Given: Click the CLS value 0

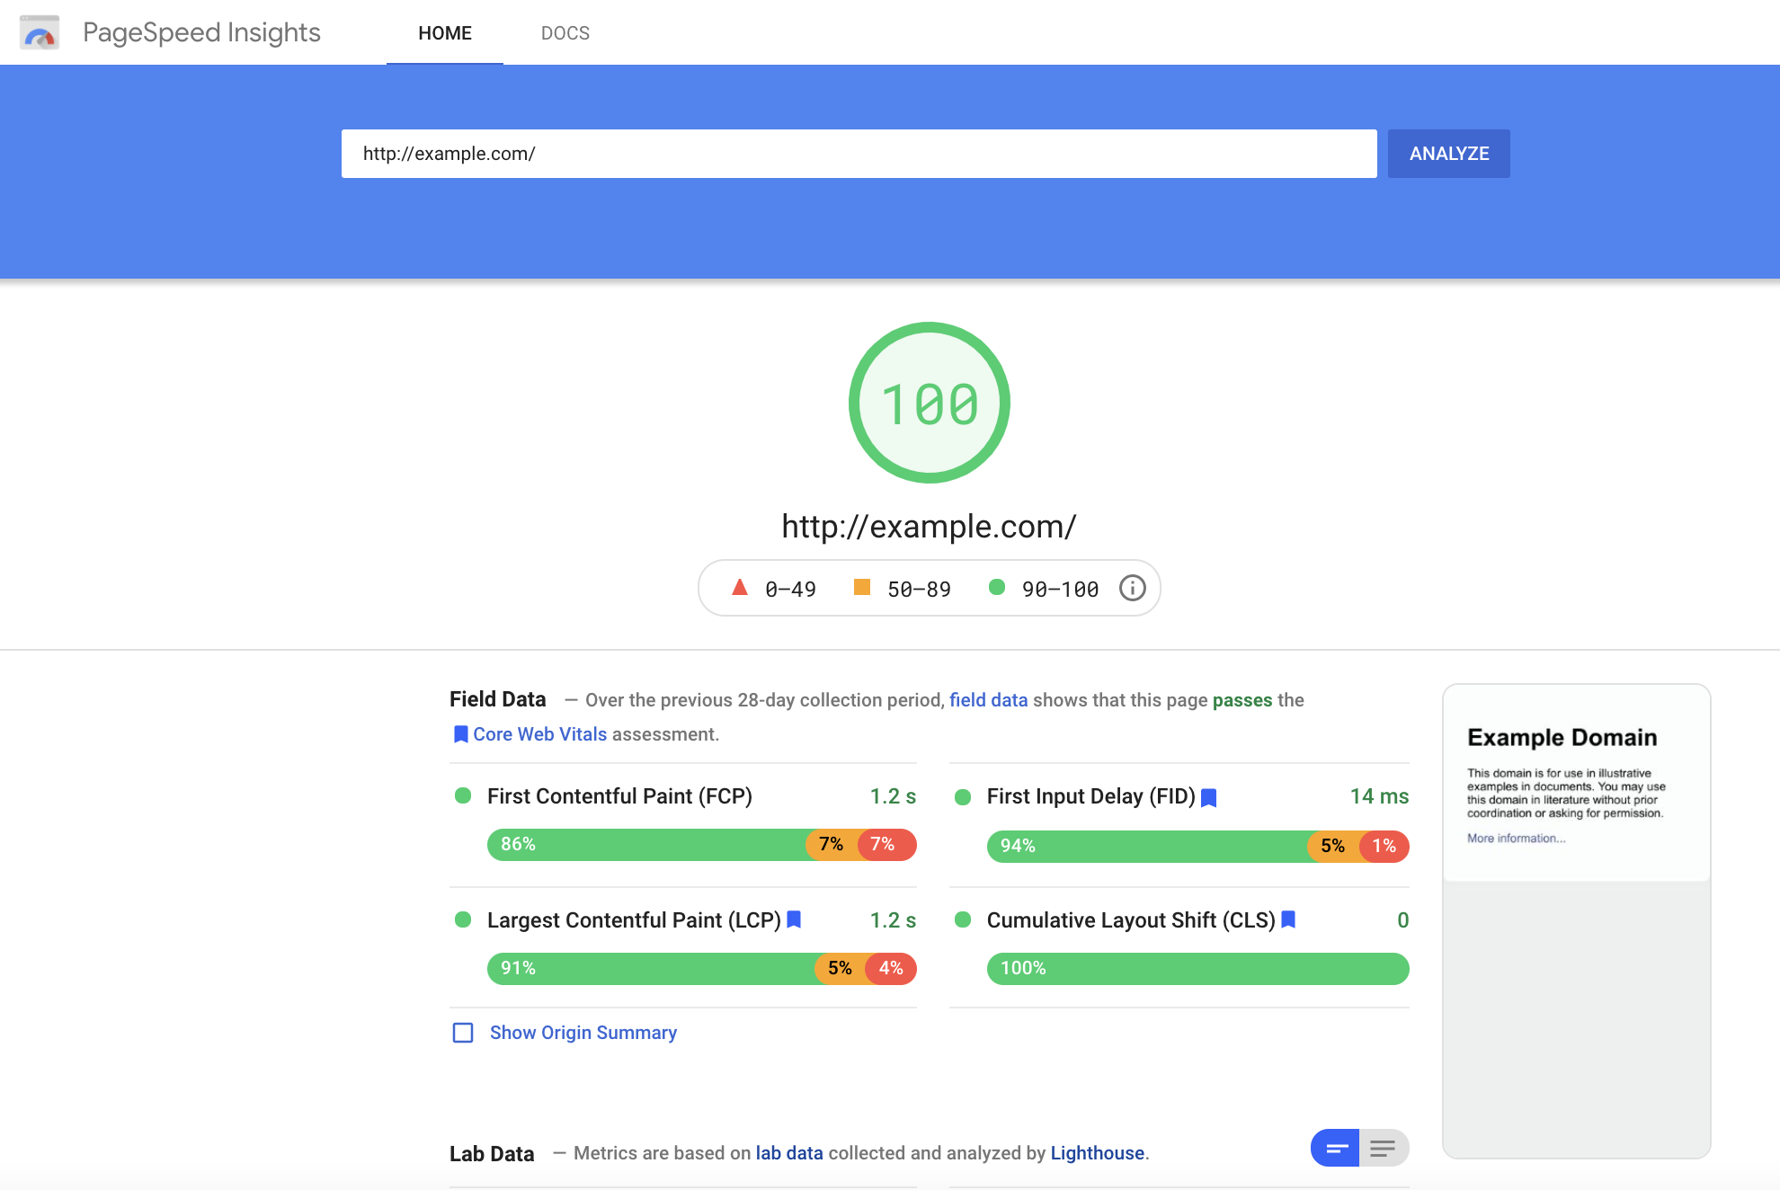Looking at the screenshot, I should pos(1403,920).
